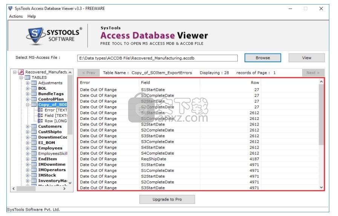Click the row value 4187 cell
The width and height of the screenshot is (338, 216).
[x=254, y=159]
